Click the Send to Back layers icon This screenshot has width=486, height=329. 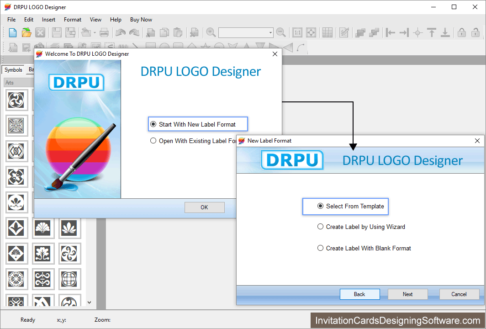[374, 32]
